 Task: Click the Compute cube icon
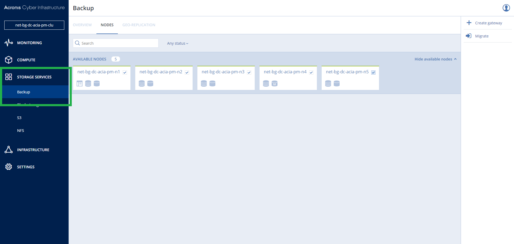(x=9, y=60)
